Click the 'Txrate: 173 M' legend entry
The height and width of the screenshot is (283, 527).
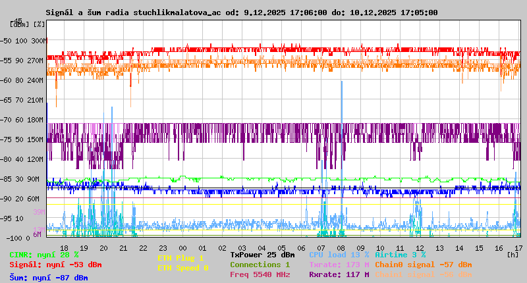coord(339,265)
